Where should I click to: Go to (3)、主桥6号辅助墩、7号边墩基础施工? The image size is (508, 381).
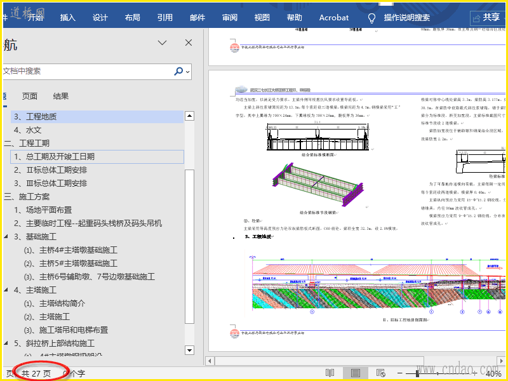click(90, 277)
